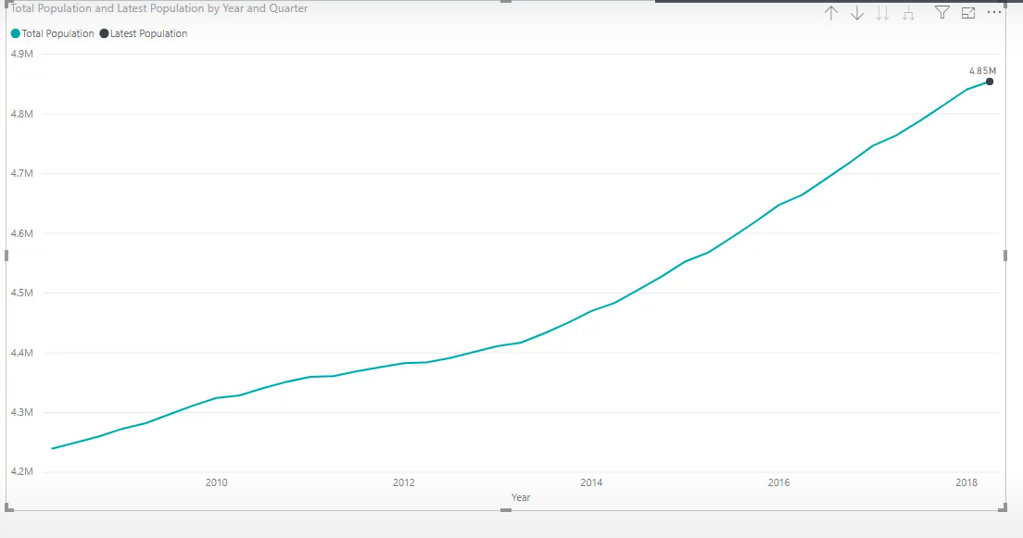This screenshot has height=538, width=1023.
Task: Click the Latest Population legend label
Action: point(149,33)
